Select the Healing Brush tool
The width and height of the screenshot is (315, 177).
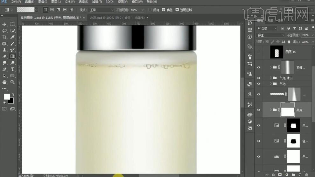[4, 44]
